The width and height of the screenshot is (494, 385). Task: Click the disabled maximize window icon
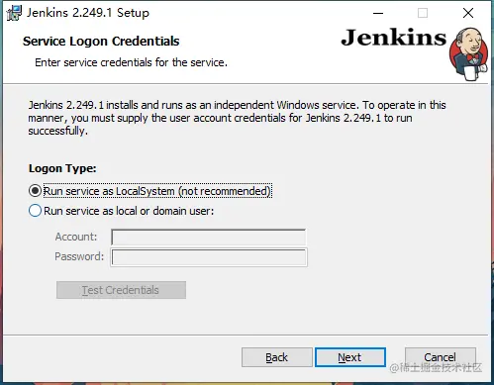tap(423, 13)
